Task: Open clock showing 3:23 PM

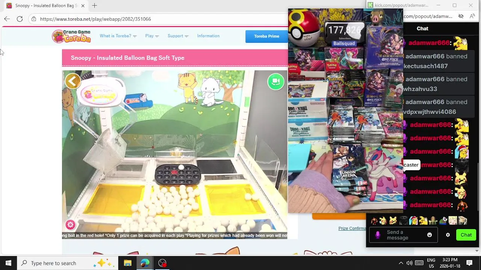Action: point(450,263)
